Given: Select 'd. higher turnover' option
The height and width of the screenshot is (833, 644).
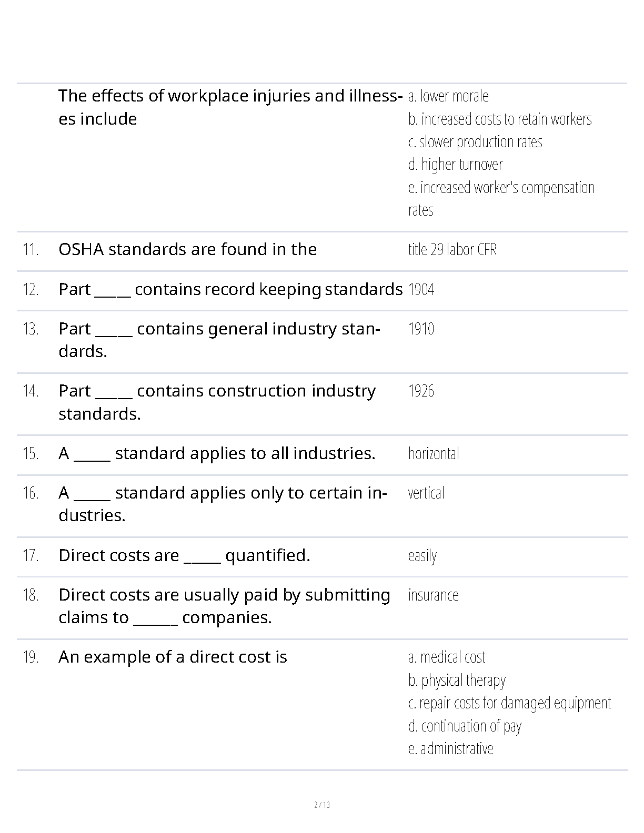Looking at the screenshot, I should (x=455, y=165).
